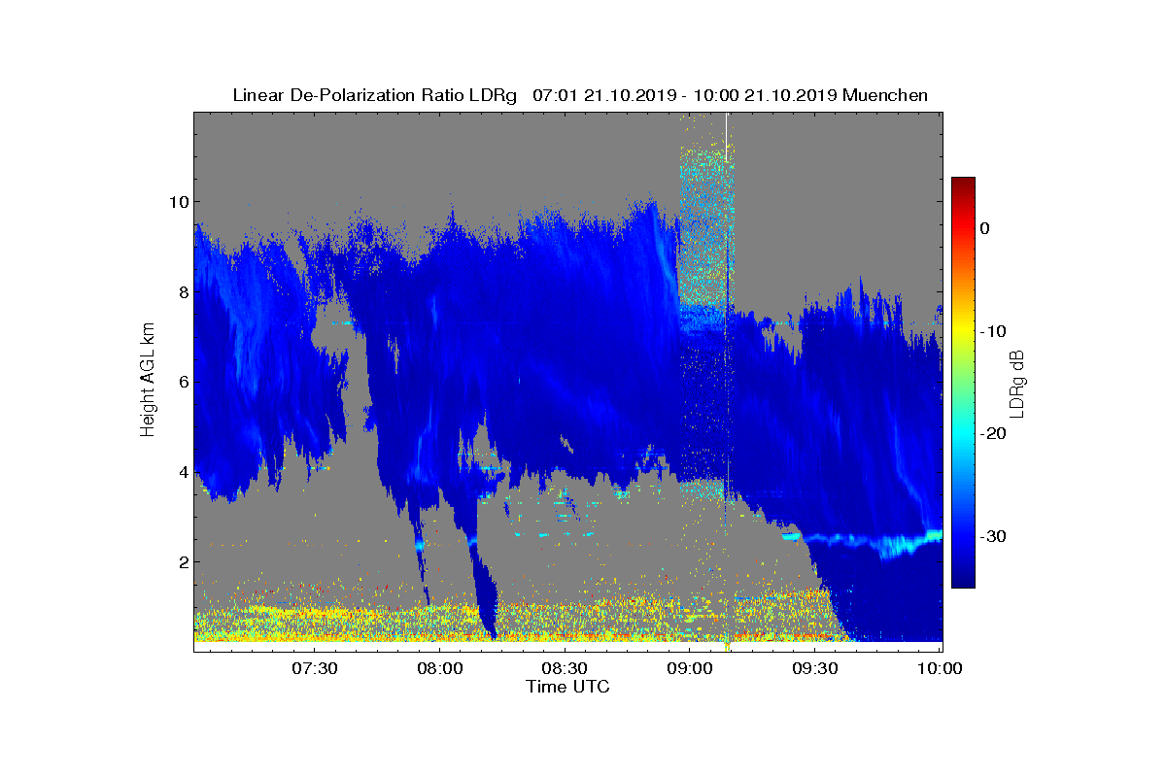Image resolution: width=1166 pixels, height=777 pixels.
Task: Click the yellow region of the colorbar
Action: click(963, 331)
